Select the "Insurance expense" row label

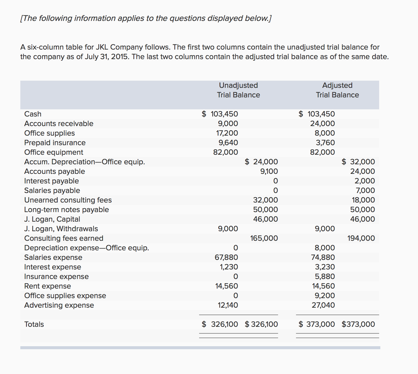click(57, 277)
